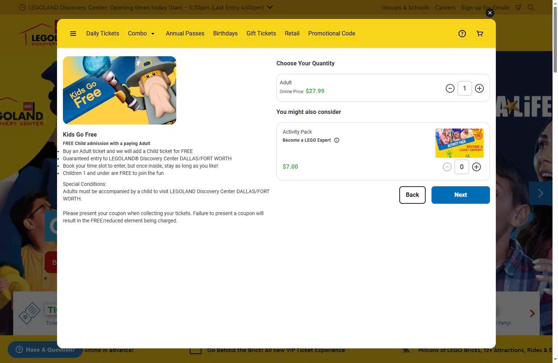Select the Choose Your Quantity heading
Viewport: 558px width, 363px height.
point(305,63)
